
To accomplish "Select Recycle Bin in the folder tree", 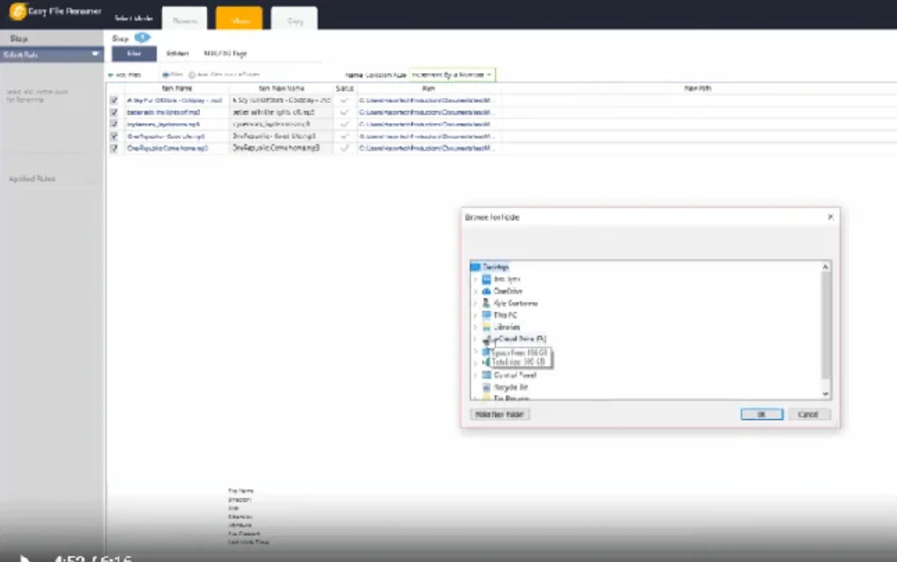I will [511, 387].
